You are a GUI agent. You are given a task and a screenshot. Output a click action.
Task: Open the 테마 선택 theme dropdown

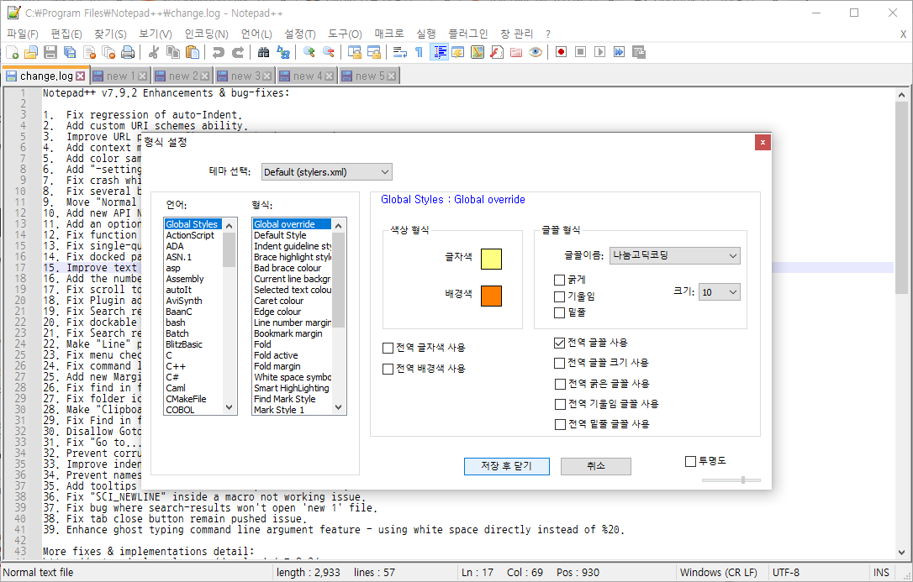tap(327, 172)
